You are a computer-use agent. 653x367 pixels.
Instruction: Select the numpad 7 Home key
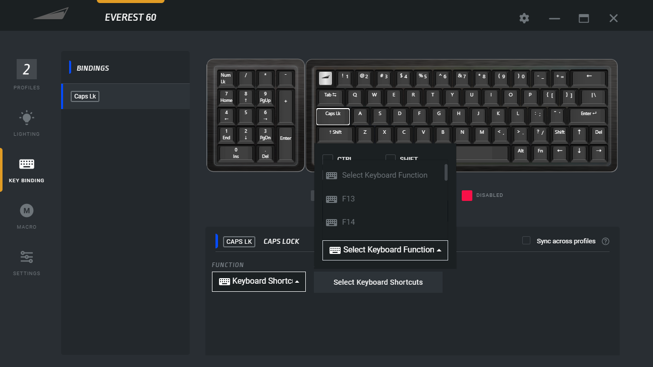point(226,97)
